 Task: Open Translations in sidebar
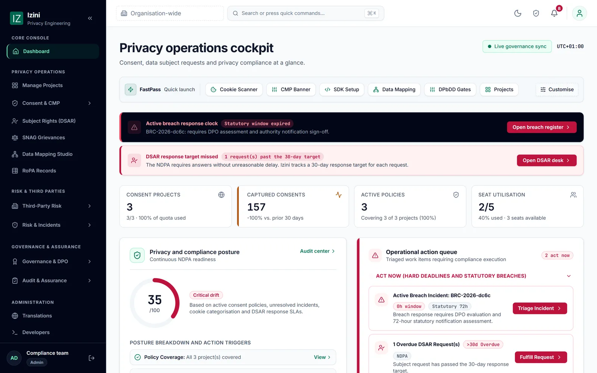53,316
